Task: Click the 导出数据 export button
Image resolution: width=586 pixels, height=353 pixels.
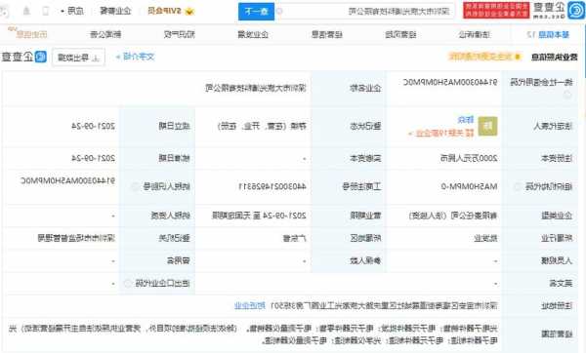Action: click(x=78, y=58)
